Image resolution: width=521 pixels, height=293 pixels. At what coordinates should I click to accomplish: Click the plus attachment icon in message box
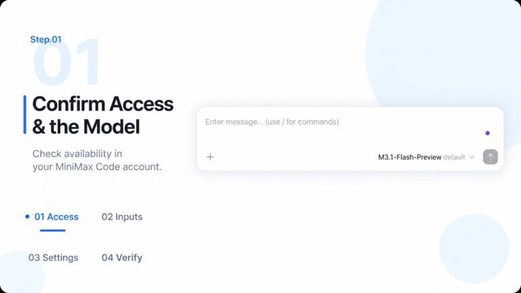click(210, 157)
